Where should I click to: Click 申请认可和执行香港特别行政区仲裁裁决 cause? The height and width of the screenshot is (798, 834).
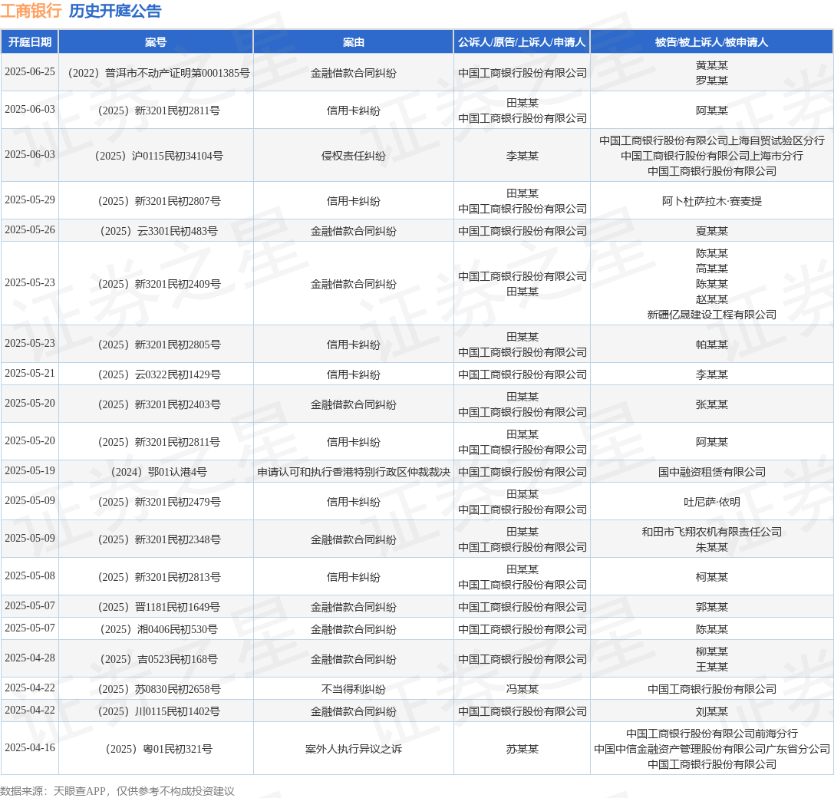(x=353, y=472)
